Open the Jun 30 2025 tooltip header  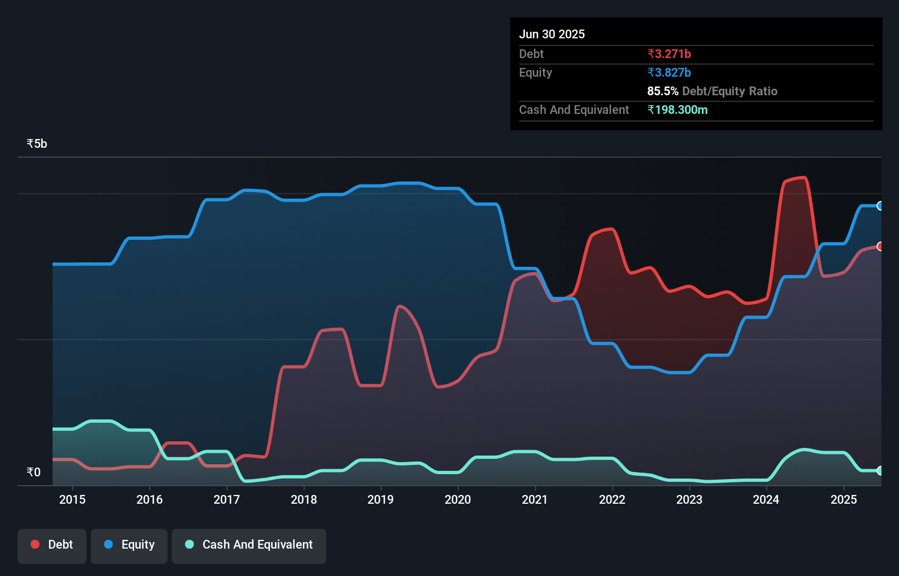[552, 34]
